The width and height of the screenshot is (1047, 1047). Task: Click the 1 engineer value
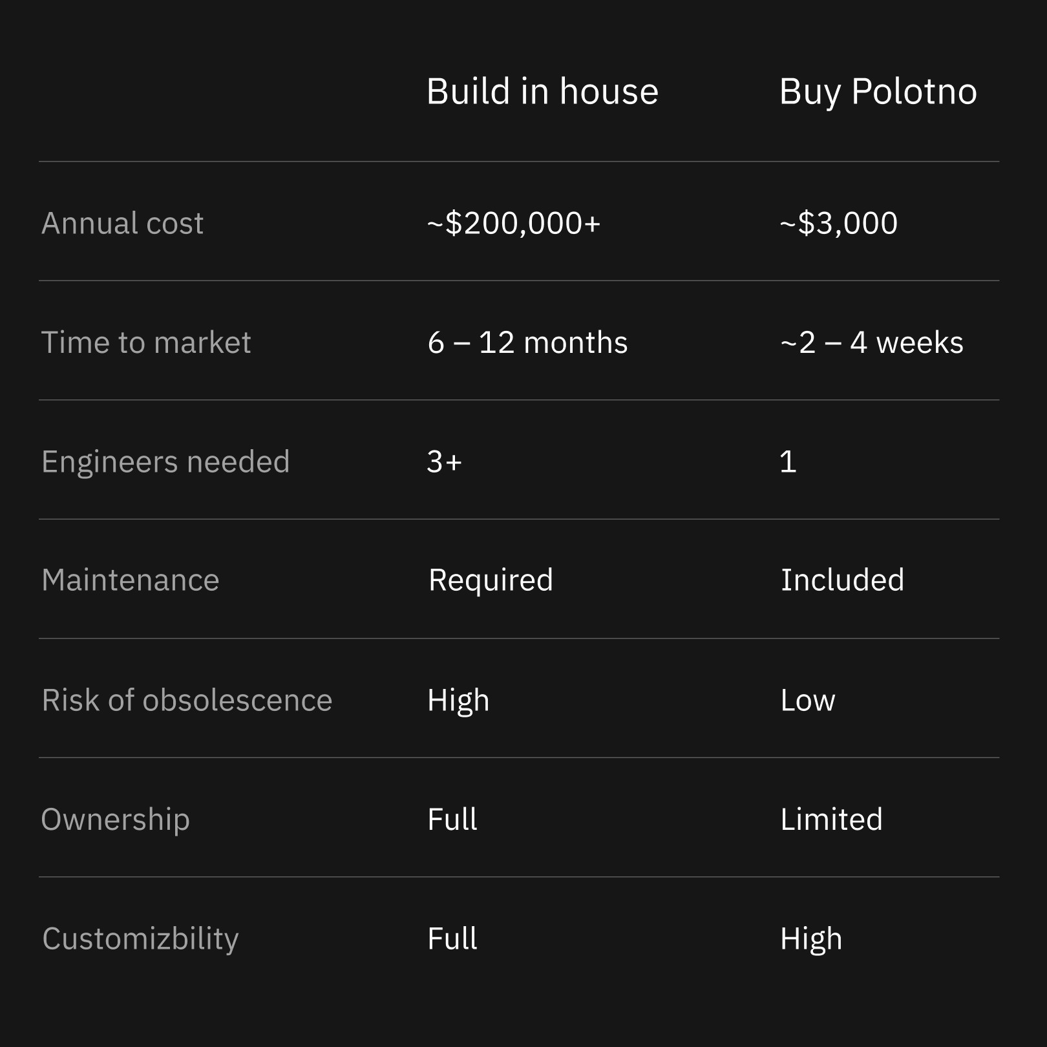(x=788, y=461)
